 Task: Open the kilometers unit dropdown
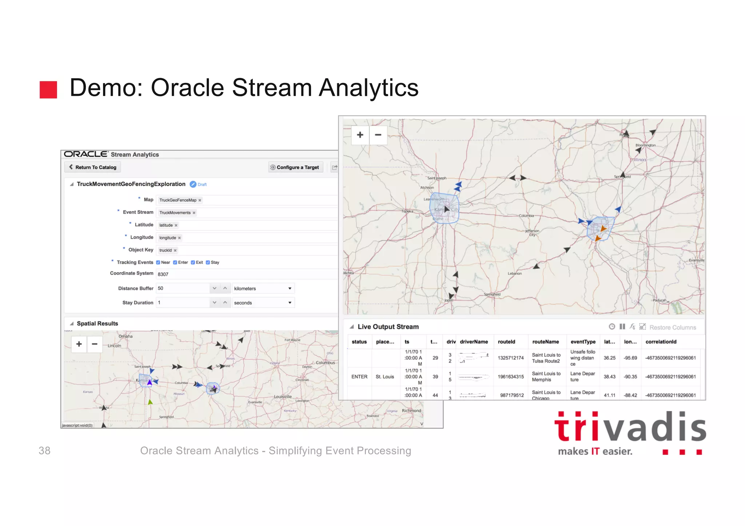point(263,289)
